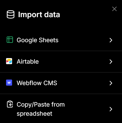Image resolution: width=122 pixels, height=123 pixels.
Task: Pick the Copy/Paste from text line
Action: pos(41,105)
